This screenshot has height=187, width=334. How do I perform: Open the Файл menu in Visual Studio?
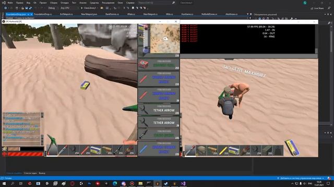pyautogui.click(x=10, y=3)
